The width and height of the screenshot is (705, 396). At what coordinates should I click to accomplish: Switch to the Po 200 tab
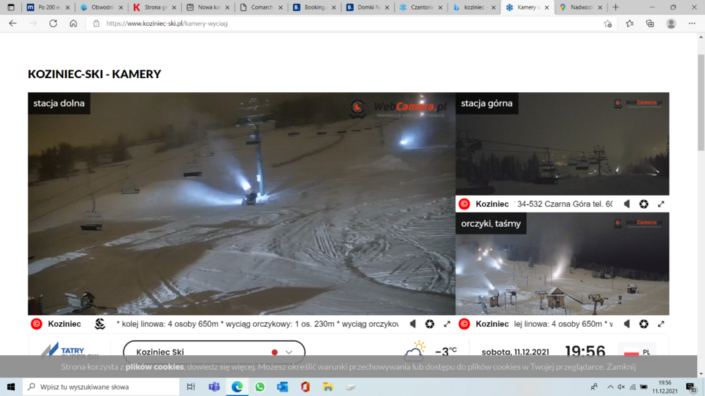(49, 7)
